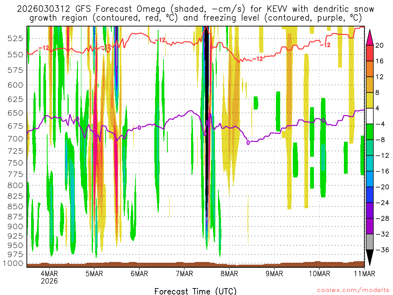Click the 750 pressure level label
Viewport: 393px width, 295px height.
[x=15, y=163]
